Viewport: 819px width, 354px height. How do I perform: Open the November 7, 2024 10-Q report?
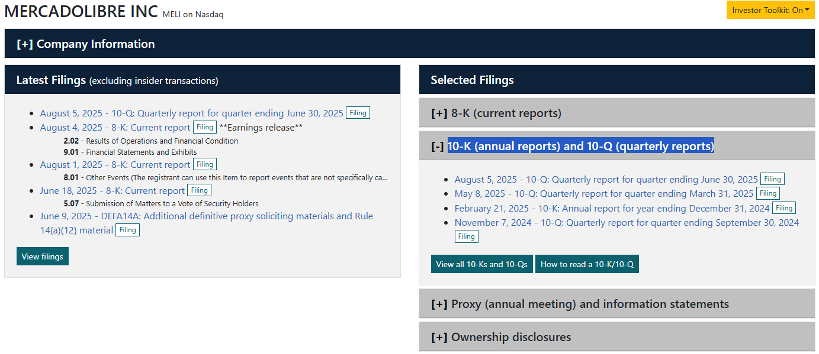click(x=625, y=222)
